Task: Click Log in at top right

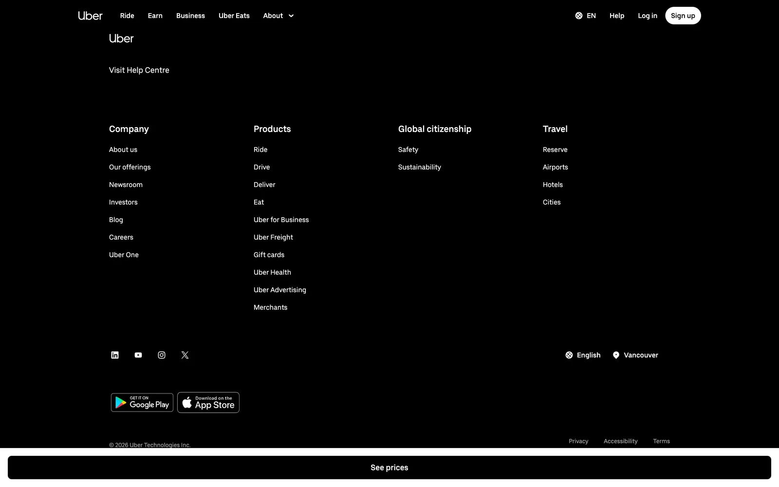Action: pos(648,16)
